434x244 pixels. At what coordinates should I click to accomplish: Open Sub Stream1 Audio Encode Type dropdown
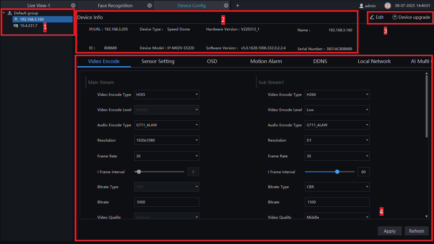tap(337, 125)
